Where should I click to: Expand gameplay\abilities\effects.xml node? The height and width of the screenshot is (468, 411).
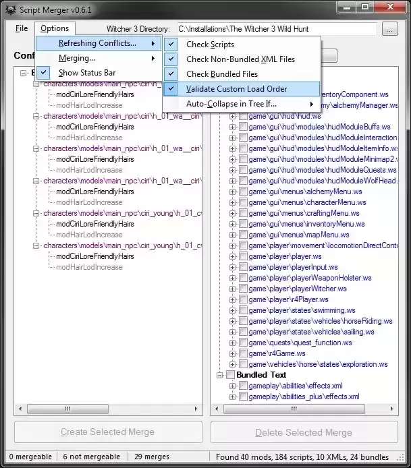coord(233,386)
